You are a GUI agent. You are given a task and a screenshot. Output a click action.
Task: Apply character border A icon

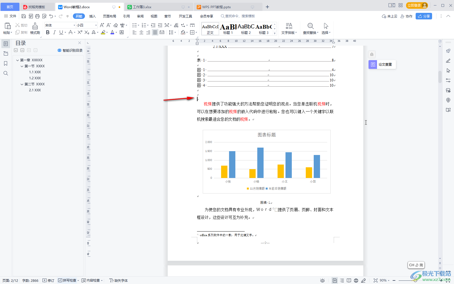coord(122,32)
